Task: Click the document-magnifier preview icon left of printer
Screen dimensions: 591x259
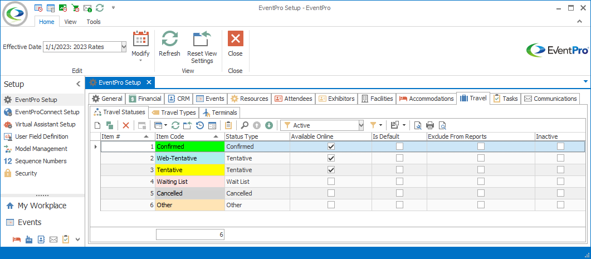Action: 418,125
